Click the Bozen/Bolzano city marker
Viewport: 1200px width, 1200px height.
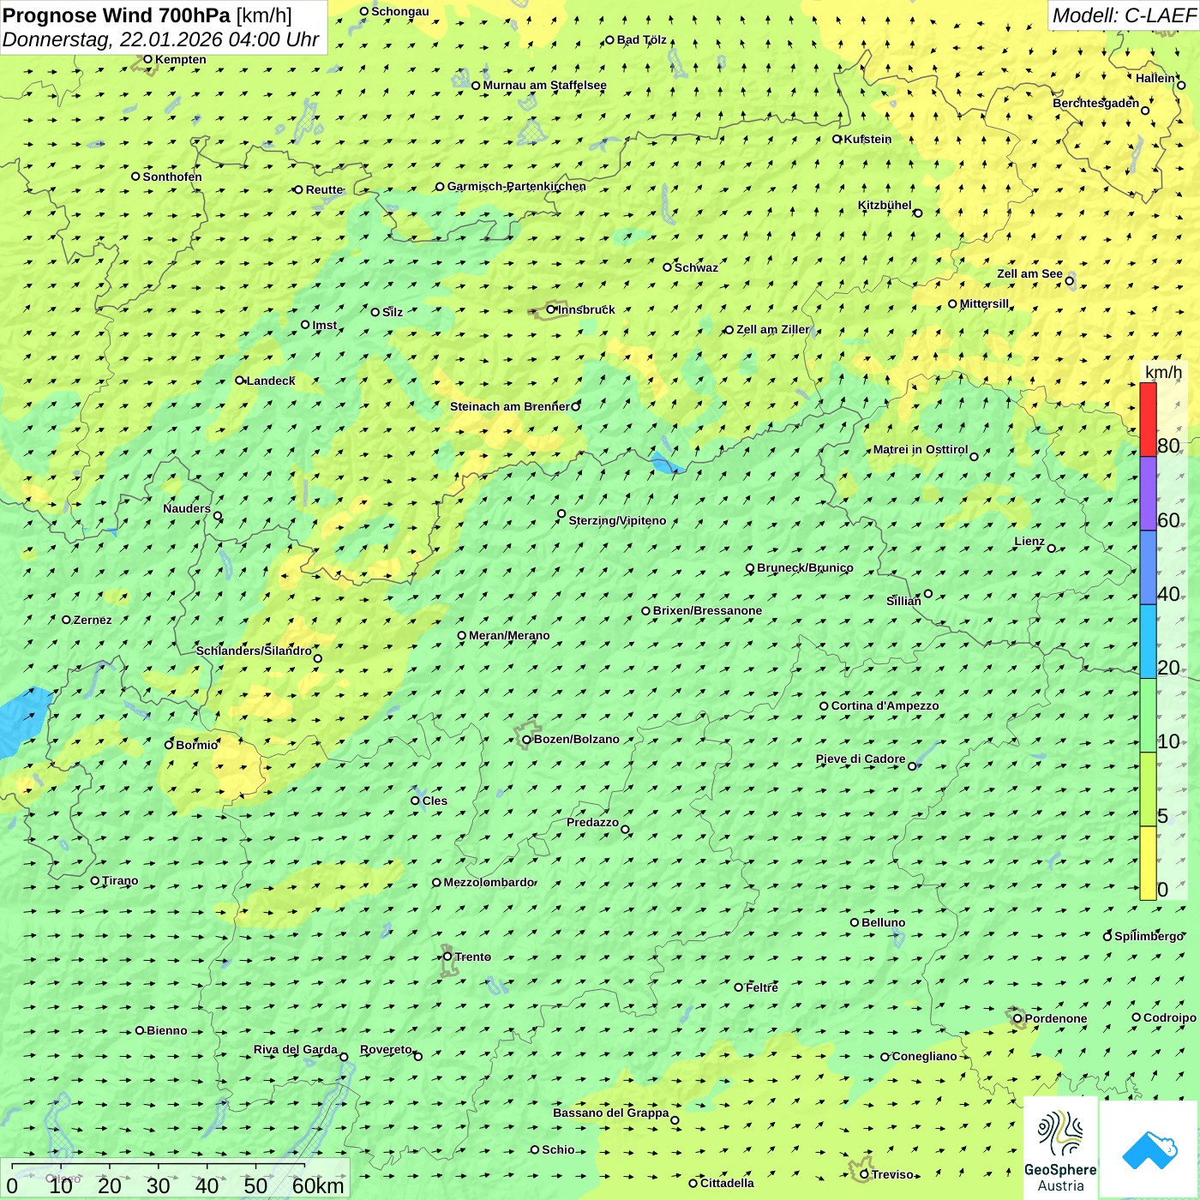526,739
